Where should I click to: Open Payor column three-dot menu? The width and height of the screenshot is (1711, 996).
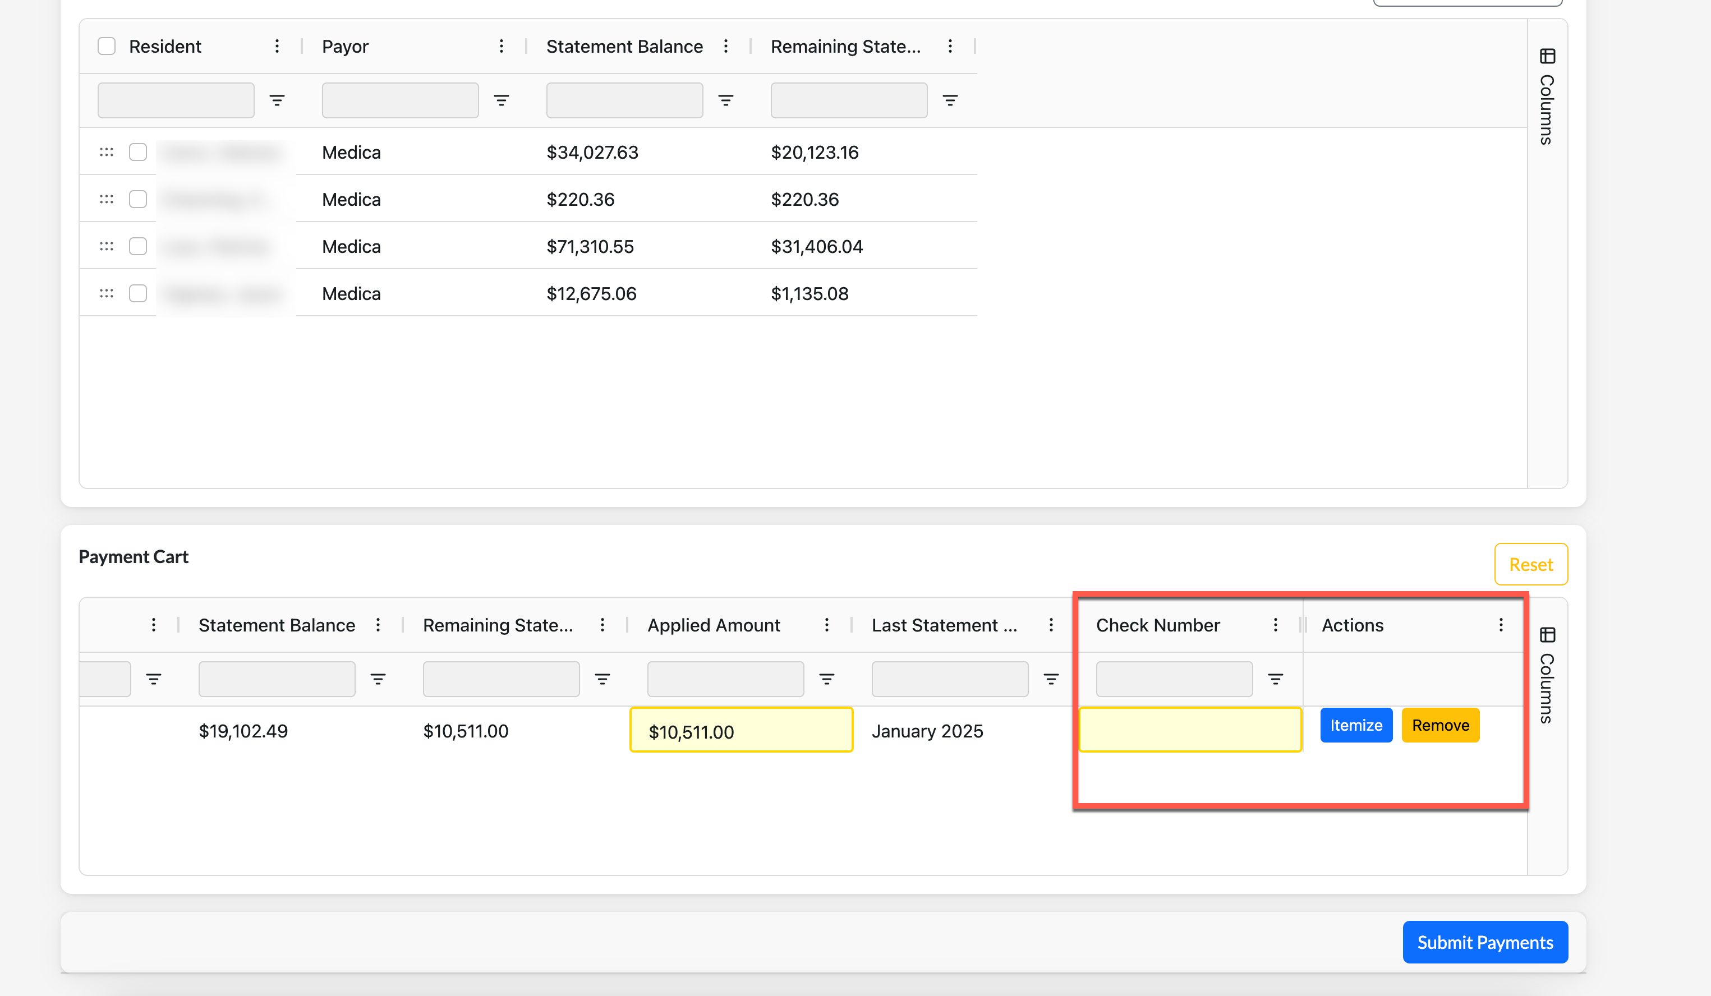coord(501,46)
